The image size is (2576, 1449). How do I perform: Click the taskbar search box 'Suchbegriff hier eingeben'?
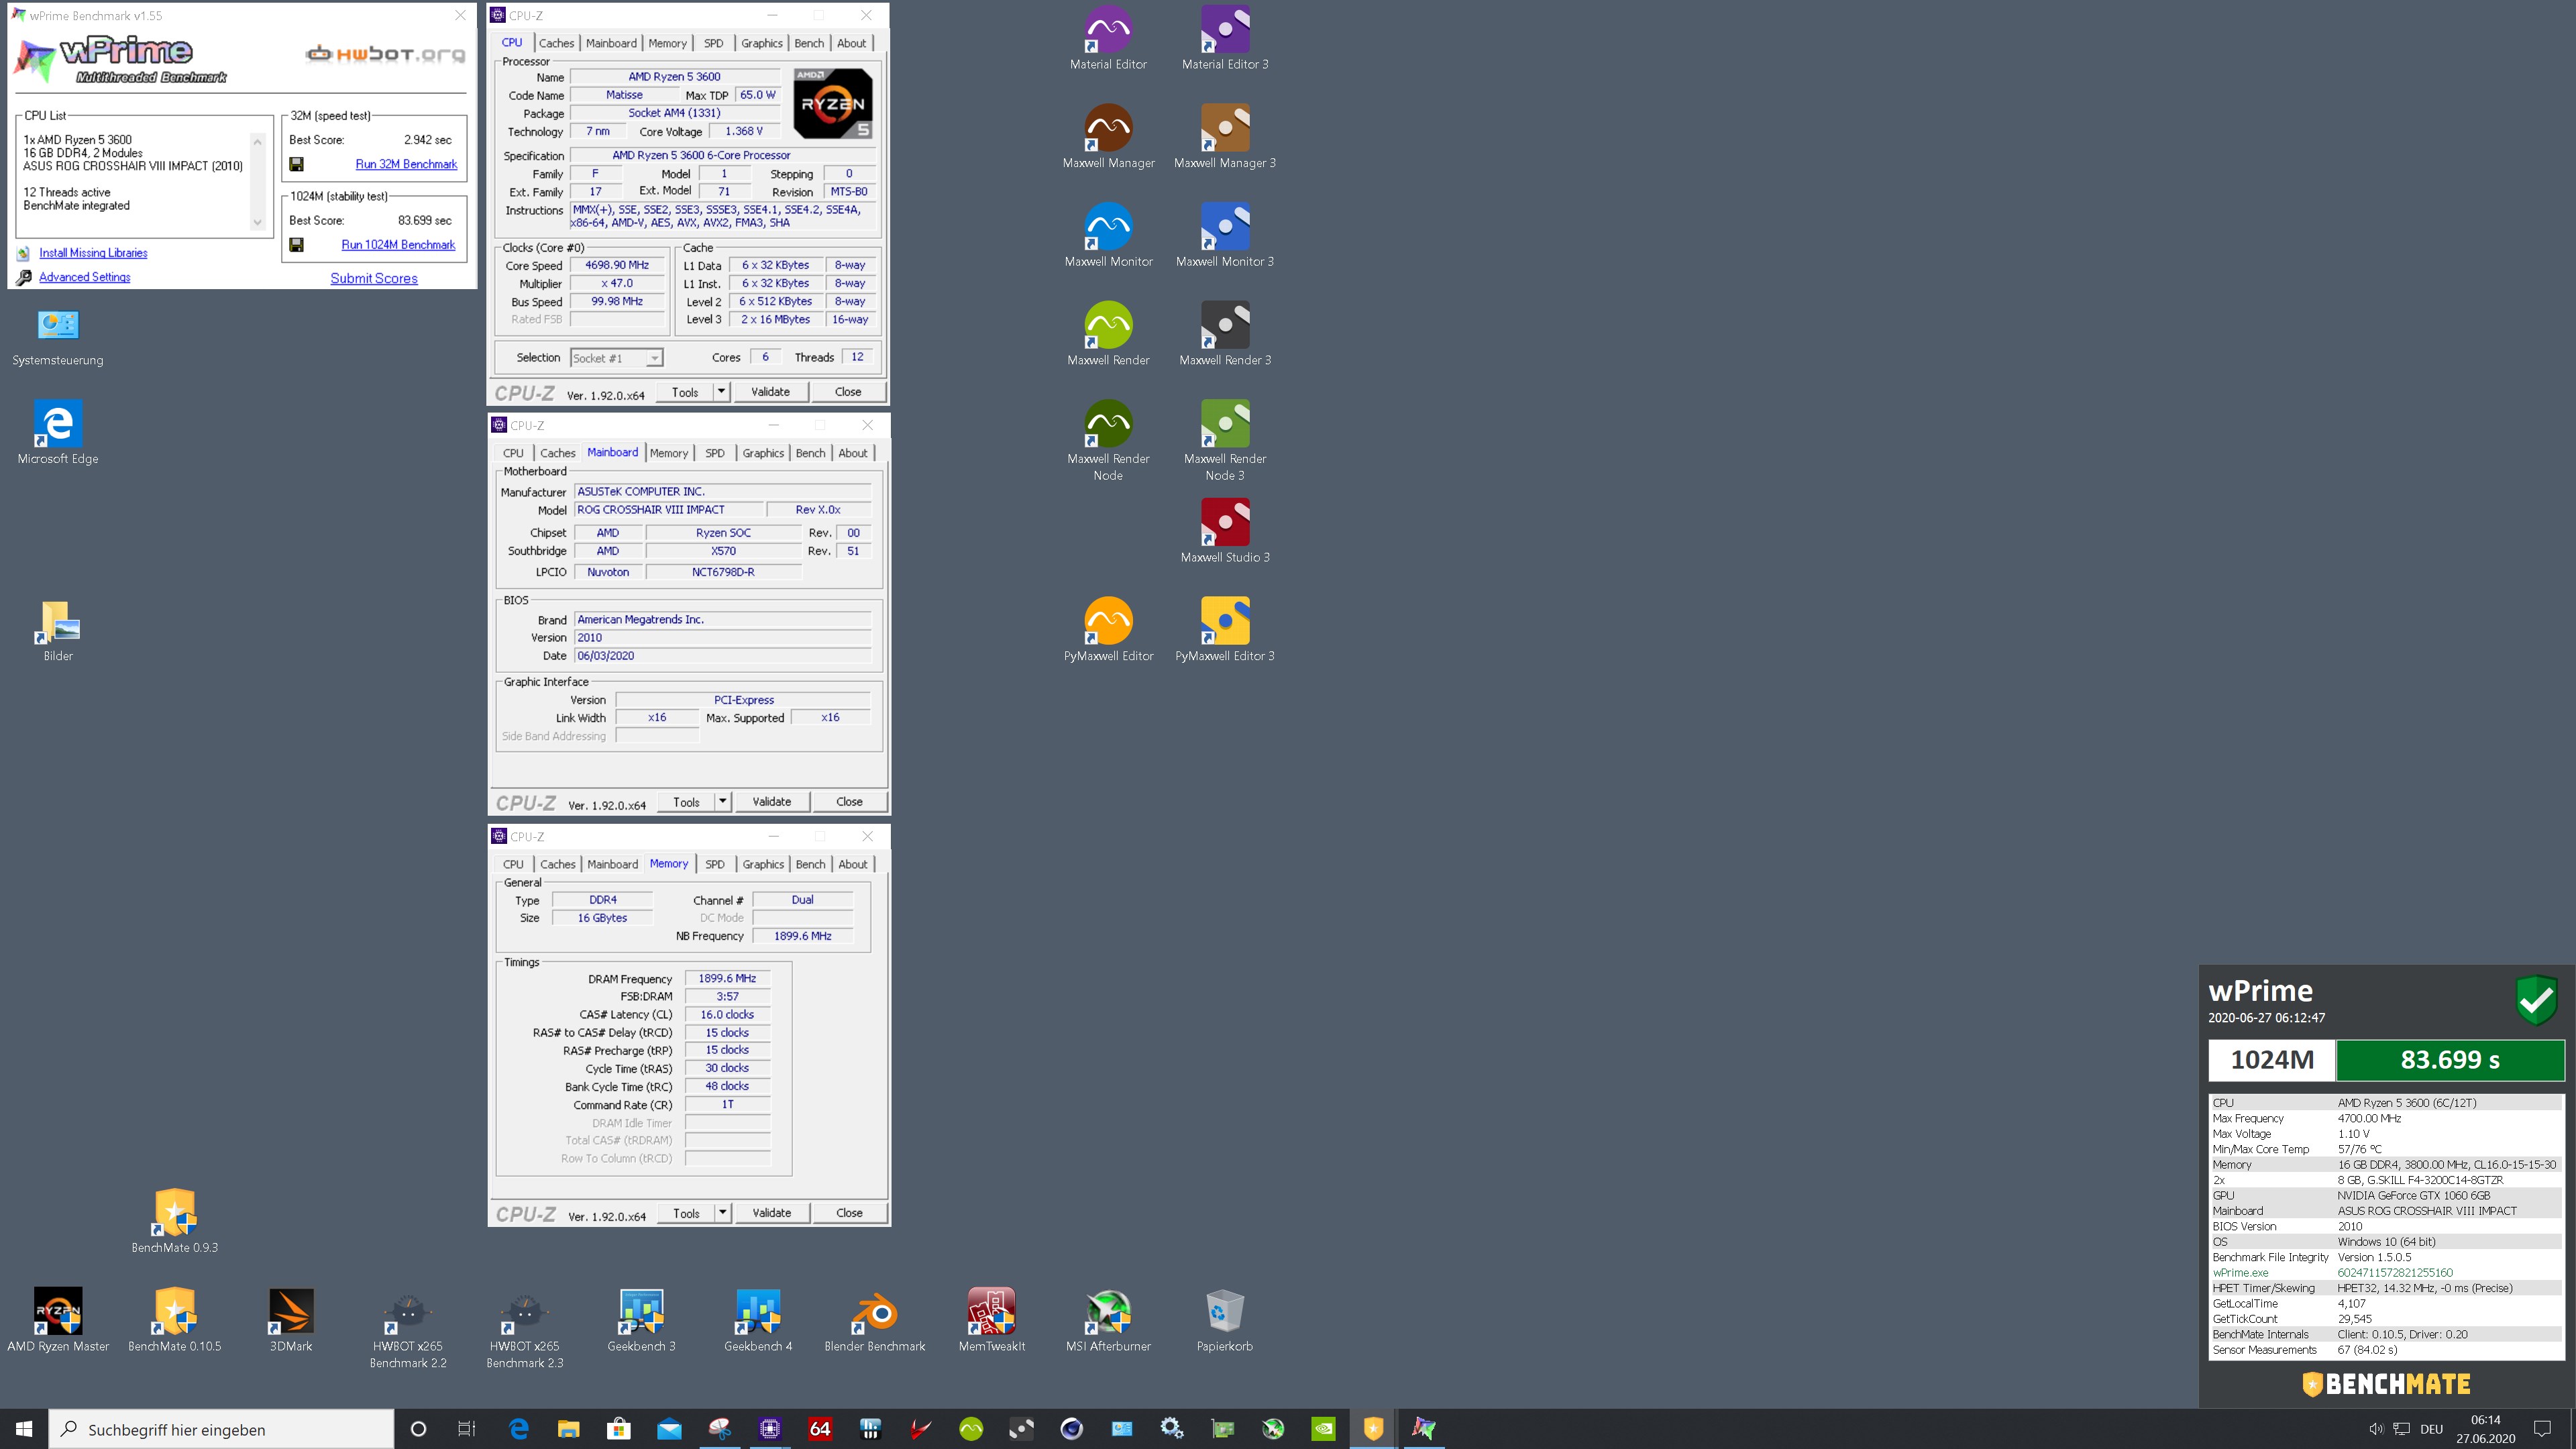click(221, 1429)
